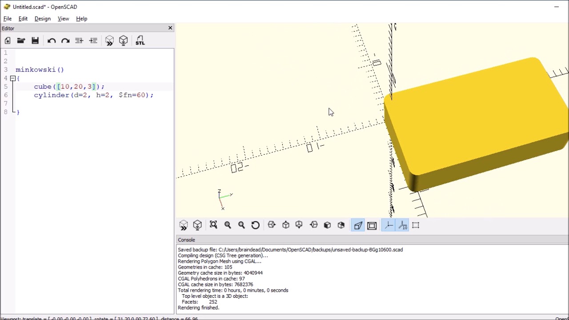
Task: Click 'Geometries in cache: 105' line
Action: coord(205,267)
